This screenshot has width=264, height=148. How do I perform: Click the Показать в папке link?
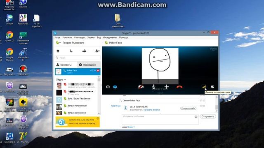pyautogui.click(x=151, y=110)
